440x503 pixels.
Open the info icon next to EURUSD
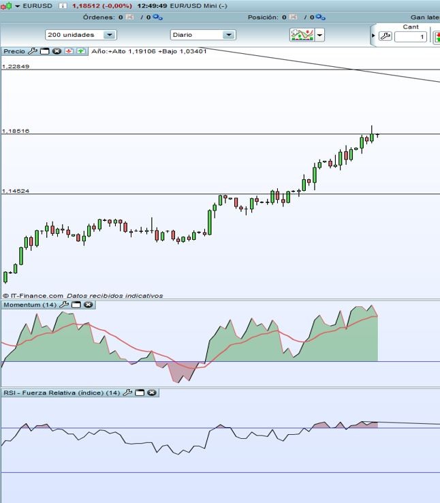63,5
